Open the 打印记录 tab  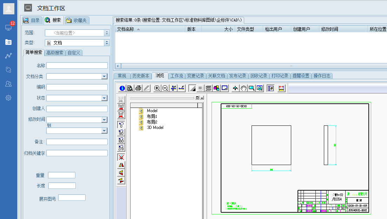point(280,76)
